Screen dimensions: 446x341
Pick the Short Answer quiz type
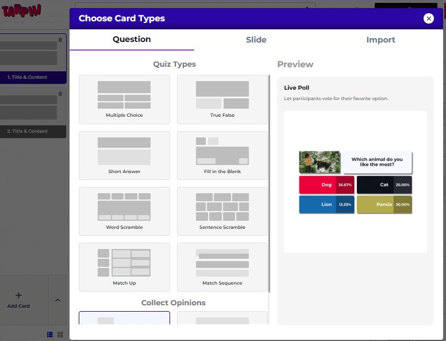pyautogui.click(x=124, y=155)
